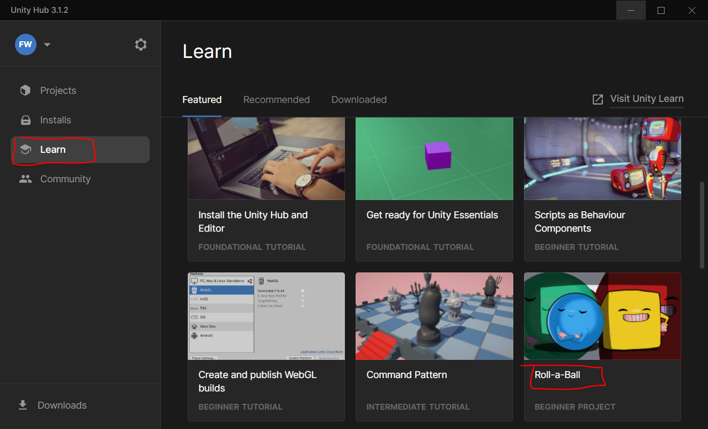Open the WebGL builds tutorial thumbnail
Image resolution: width=708 pixels, height=429 pixels.
coord(266,316)
